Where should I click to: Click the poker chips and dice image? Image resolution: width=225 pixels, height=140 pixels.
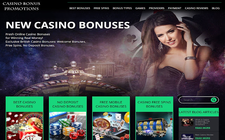click(x=68, y=126)
